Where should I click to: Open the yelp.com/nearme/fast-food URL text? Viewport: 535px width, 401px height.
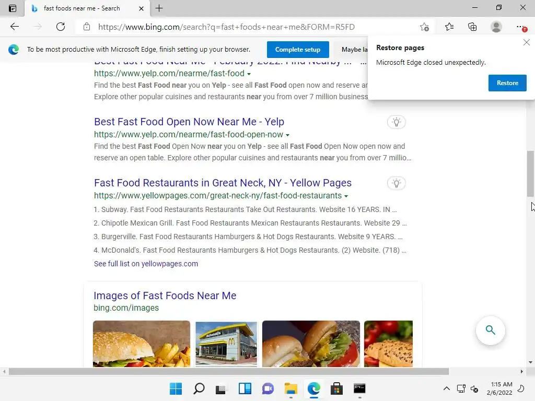169,73
